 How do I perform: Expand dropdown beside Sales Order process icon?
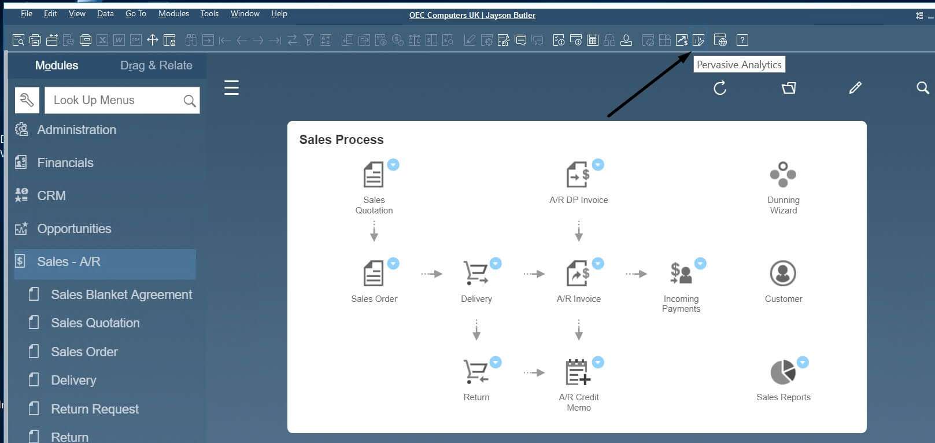click(x=393, y=264)
